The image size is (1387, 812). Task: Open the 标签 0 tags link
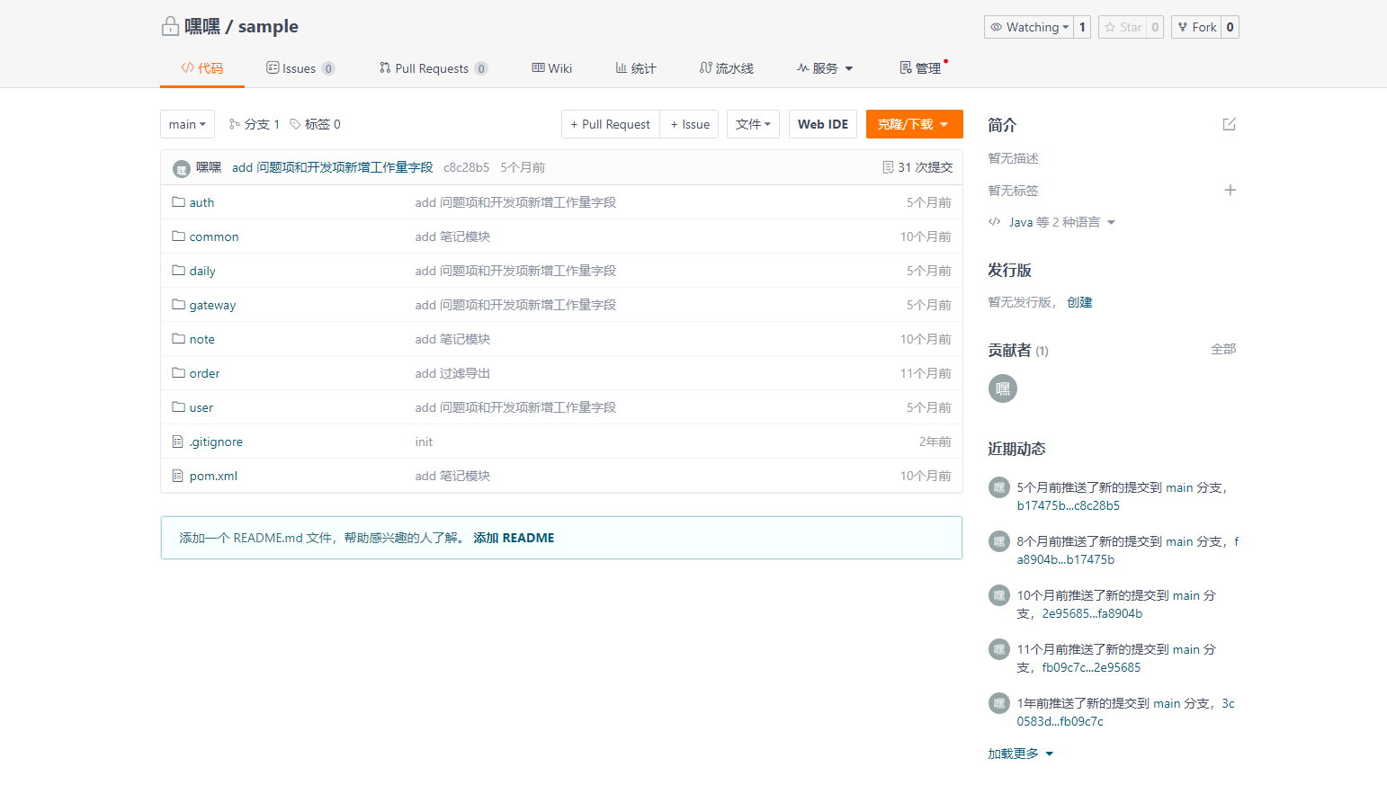coord(315,124)
